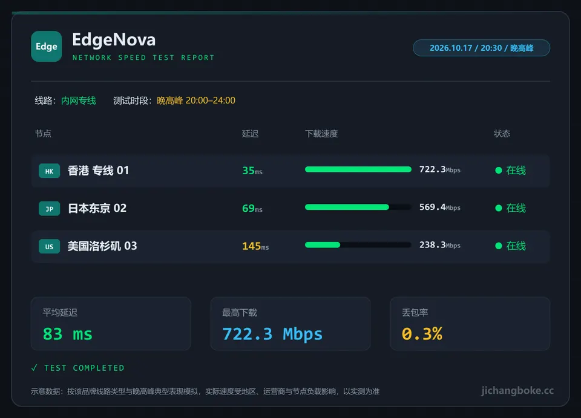The width and height of the screenshot is (581, 418).
Task: Click the 69ms latency value
Action: tap(252, 209)
